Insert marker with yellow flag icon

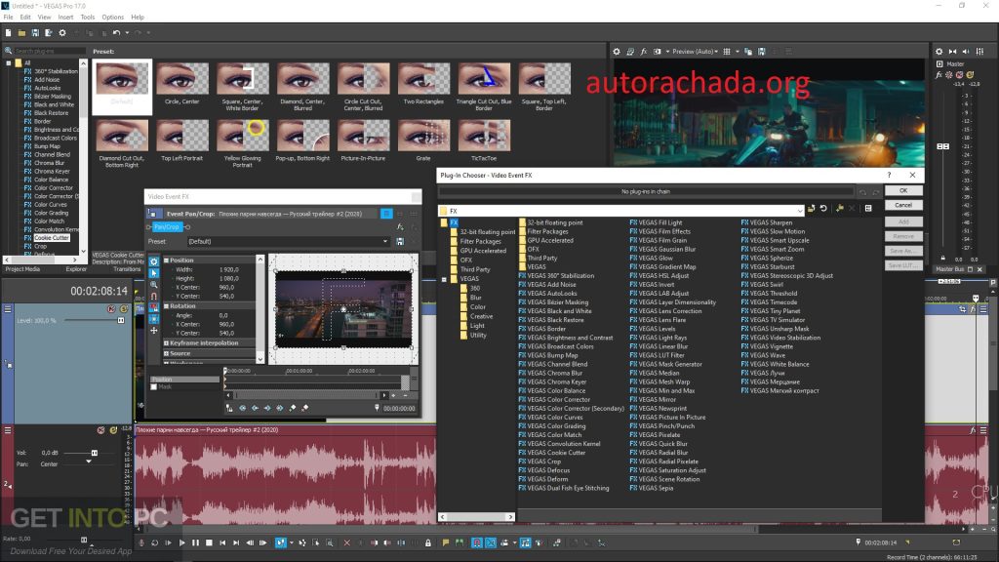445,542
